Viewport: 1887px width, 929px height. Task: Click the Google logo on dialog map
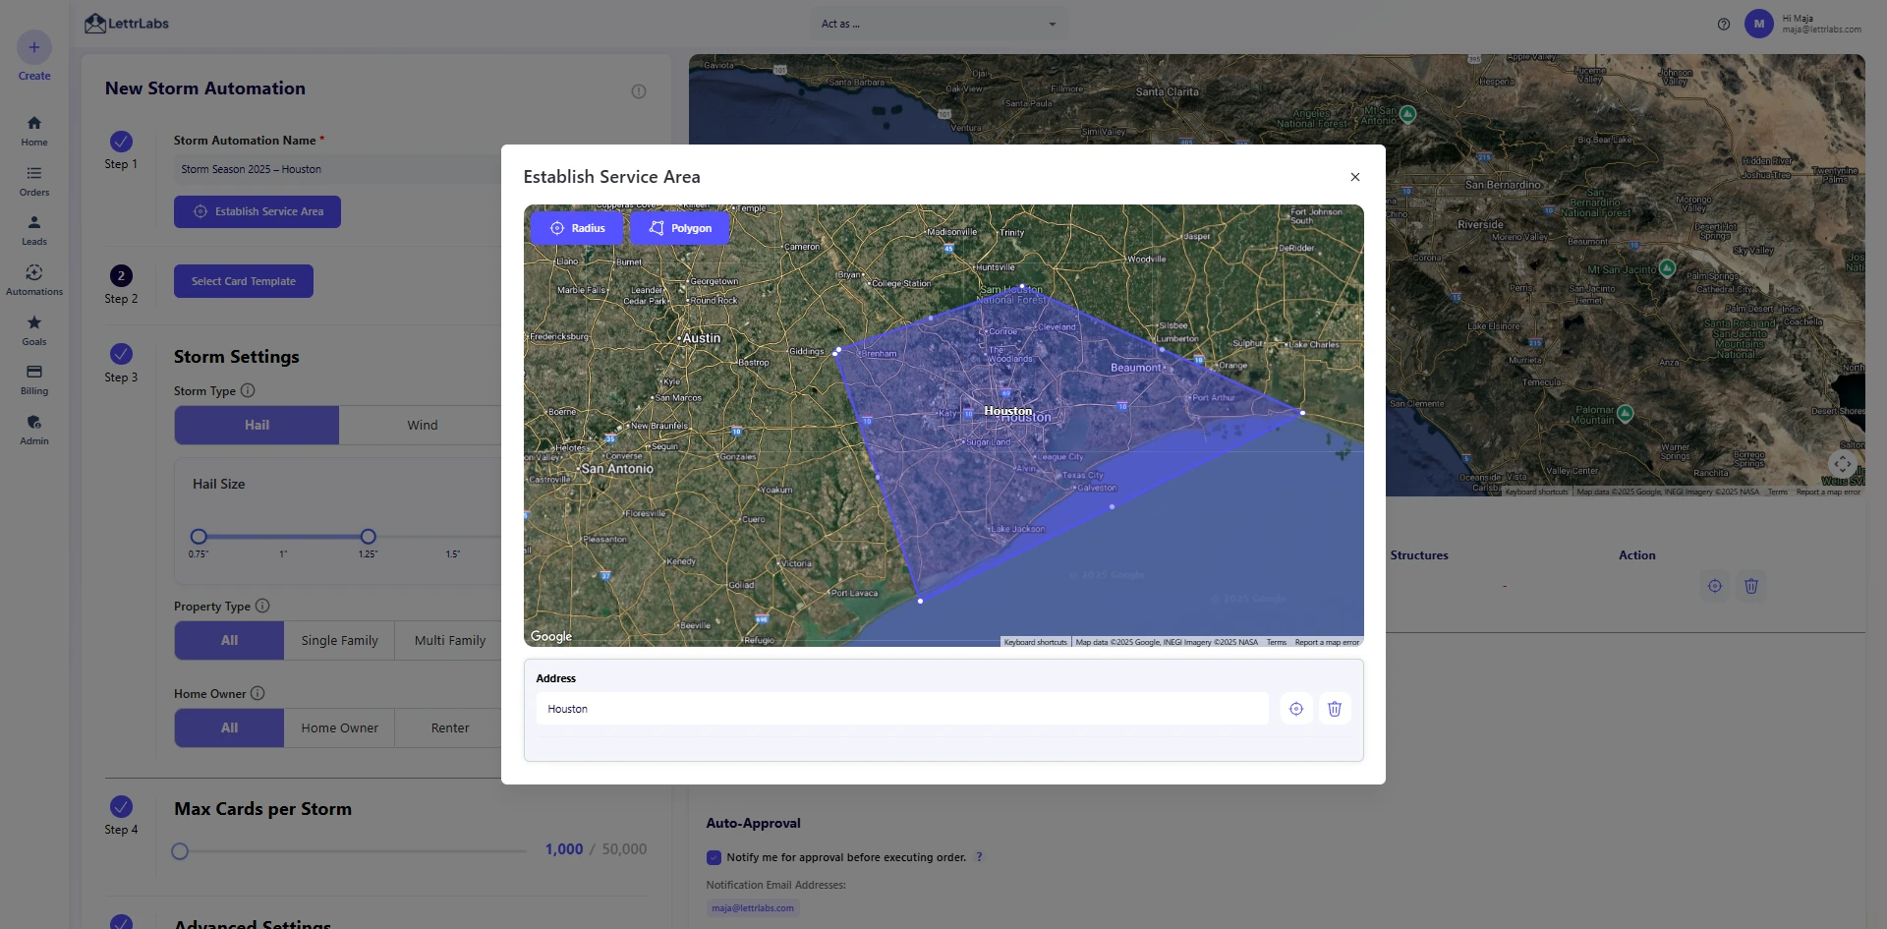[550, 636]
